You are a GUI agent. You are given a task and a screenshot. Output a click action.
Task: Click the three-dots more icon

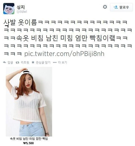55,63
